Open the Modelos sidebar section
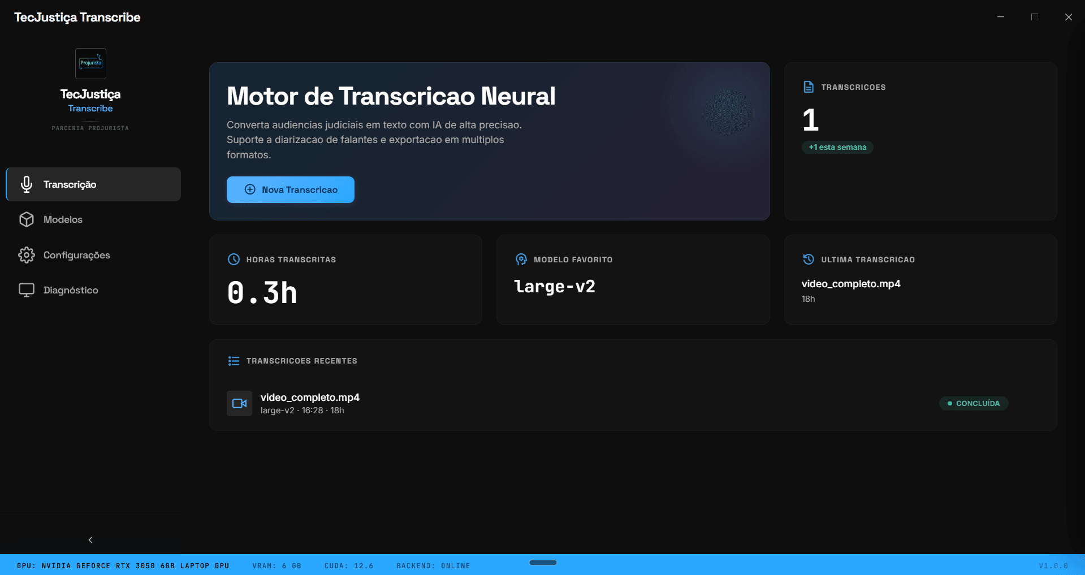 point(93,219)
